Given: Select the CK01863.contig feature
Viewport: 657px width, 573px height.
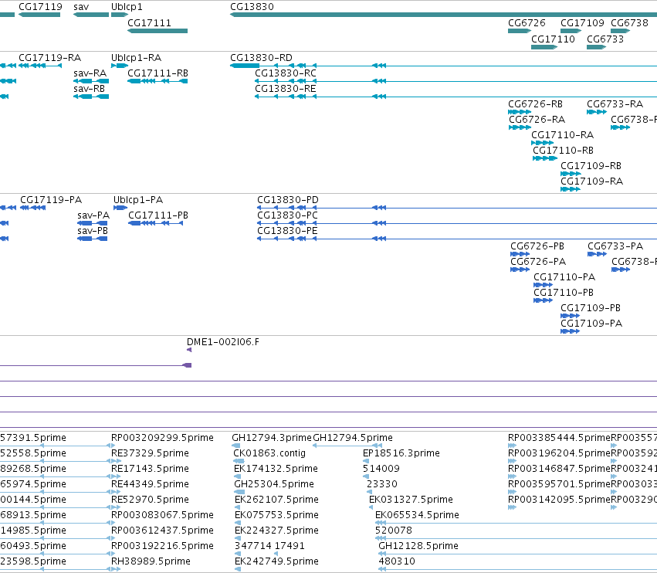Looking at the screenshot, I should click(269, 453).
